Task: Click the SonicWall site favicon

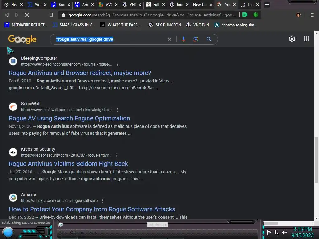Action: click(x=13, y=107)
